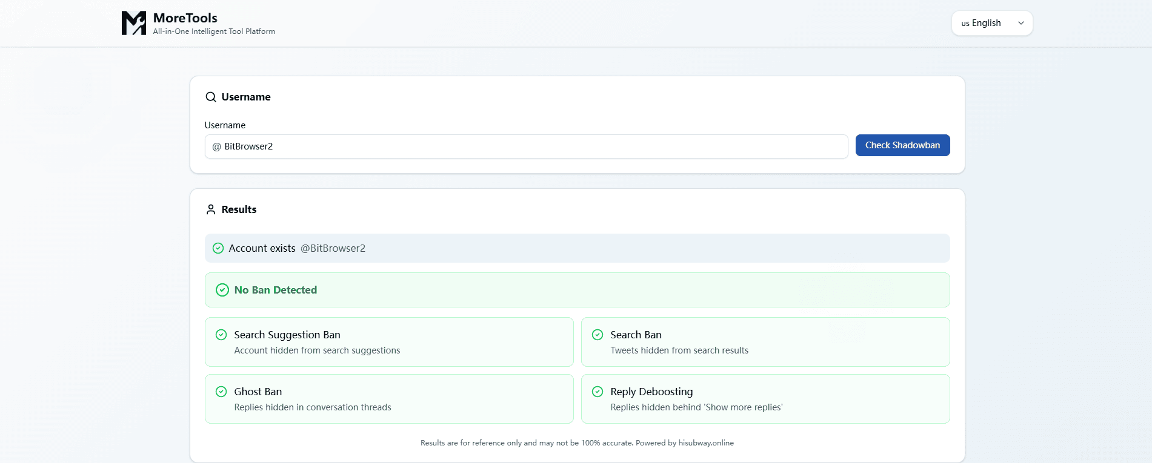Screen dimensions: 1152x463
Task: Click the Search Suggestion Ban check icon
Action: [x=221, y=335]
